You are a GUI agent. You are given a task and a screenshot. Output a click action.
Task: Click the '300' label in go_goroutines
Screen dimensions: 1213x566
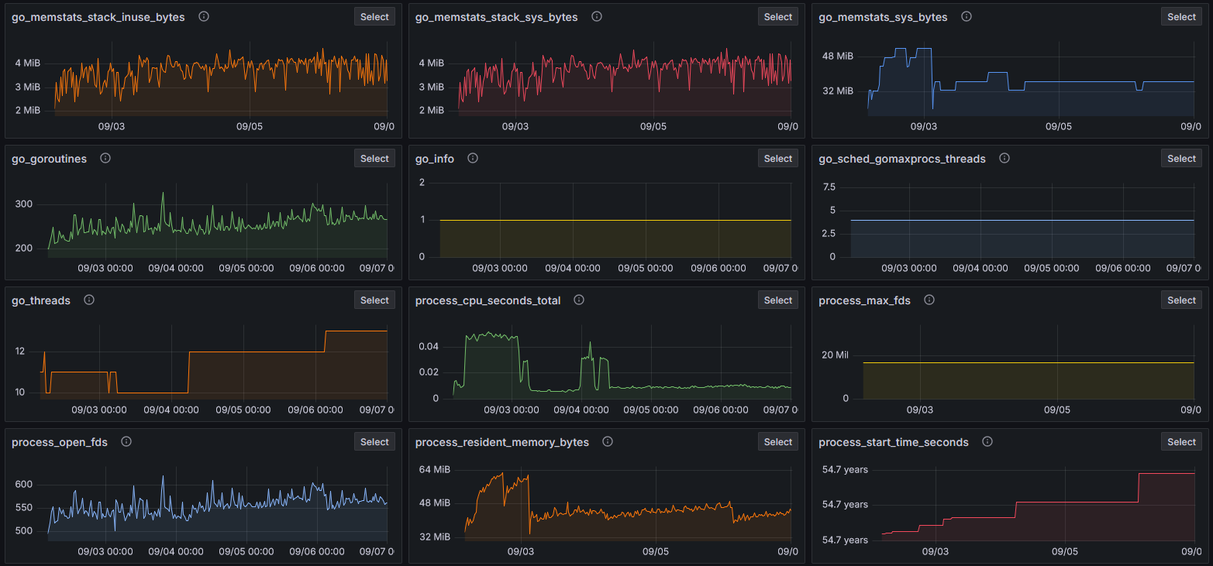(24, 204)
